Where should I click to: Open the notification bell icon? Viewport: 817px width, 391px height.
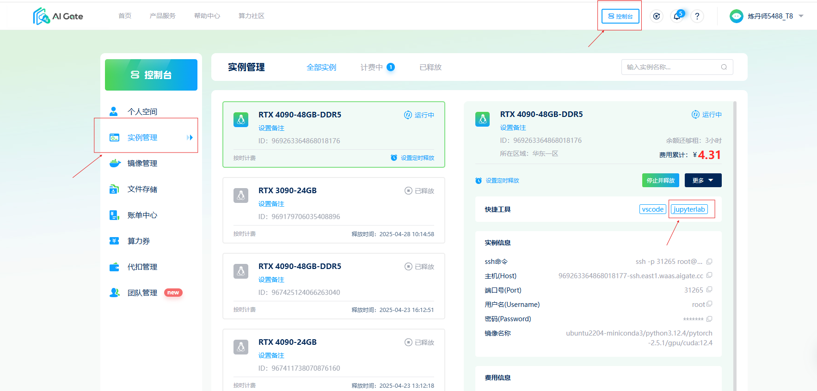coord(677,16)
